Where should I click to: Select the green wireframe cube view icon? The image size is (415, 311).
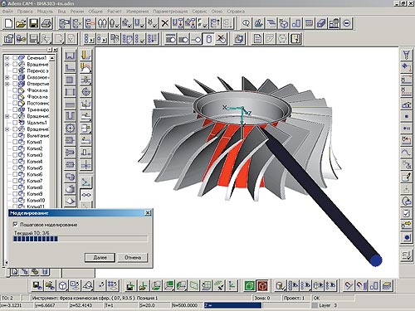click(x=250, y=285)
